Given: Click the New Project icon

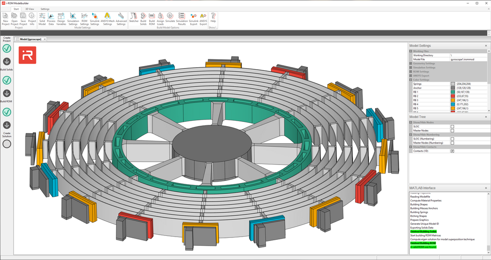Looking at the screenshot, I should [6, 19].
